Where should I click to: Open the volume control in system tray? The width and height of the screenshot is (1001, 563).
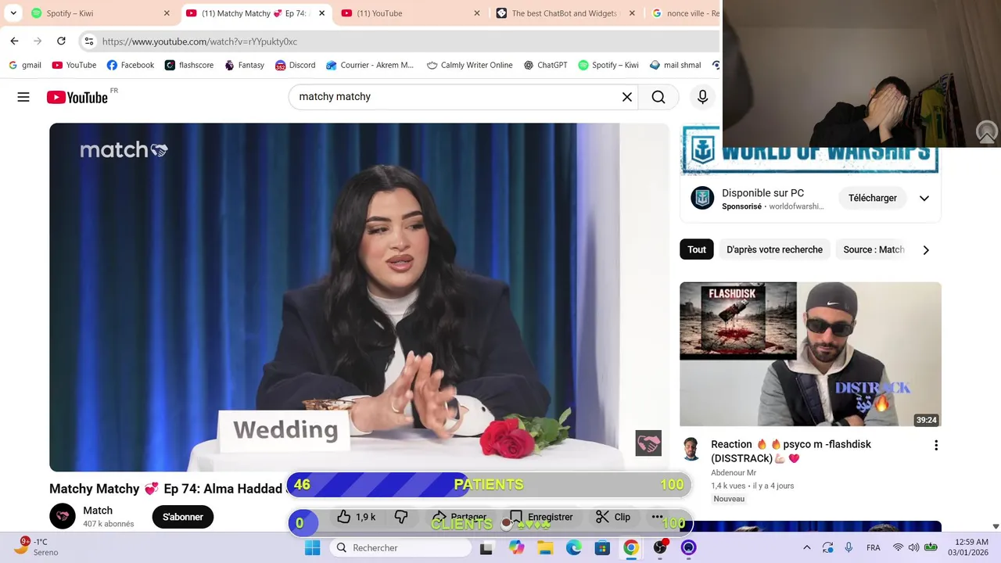pyautogui.click(x=913, y=547)
